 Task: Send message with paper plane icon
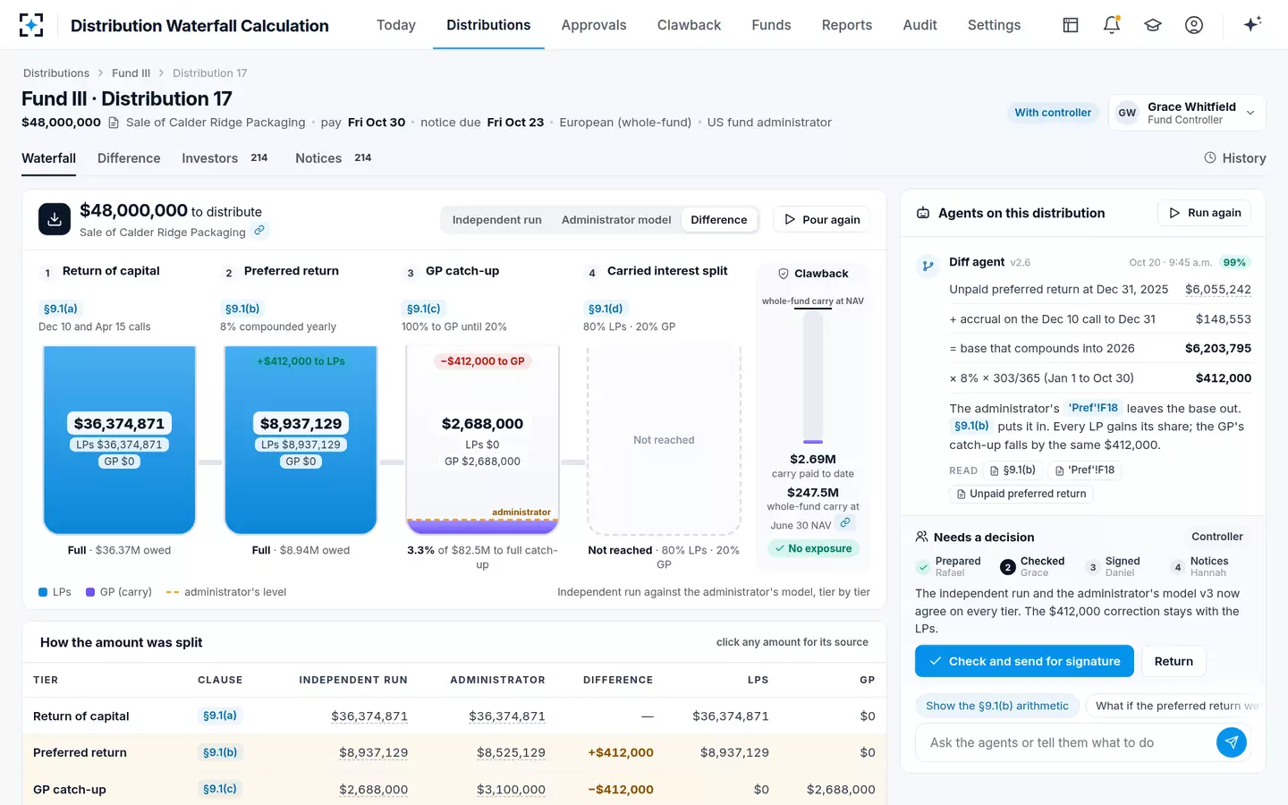click(x=1232, y=741)
